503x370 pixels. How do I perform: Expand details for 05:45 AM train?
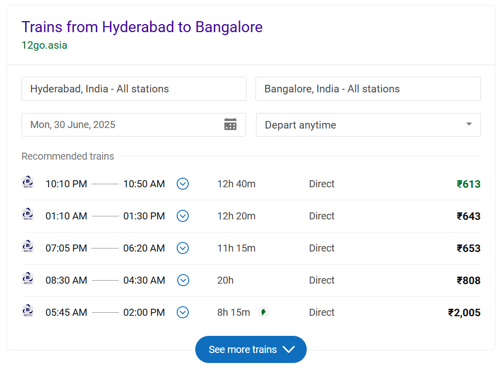pos(183,312)
